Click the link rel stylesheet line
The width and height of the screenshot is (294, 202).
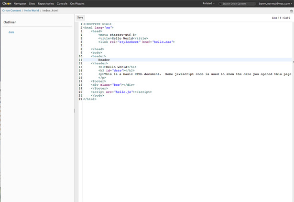click(137, 42)
